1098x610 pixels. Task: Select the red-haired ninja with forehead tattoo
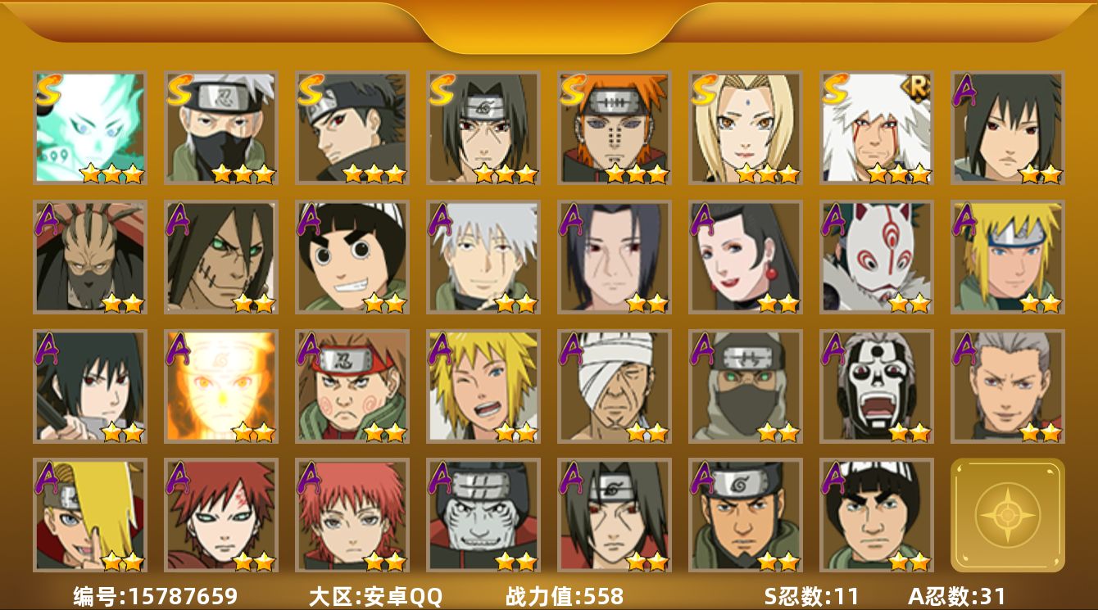pyautogui.click(x=221, y=515)
